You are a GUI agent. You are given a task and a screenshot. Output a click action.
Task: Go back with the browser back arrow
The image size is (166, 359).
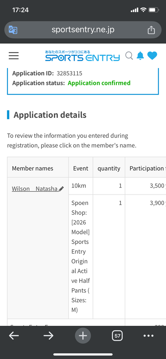tap(14, 336)
